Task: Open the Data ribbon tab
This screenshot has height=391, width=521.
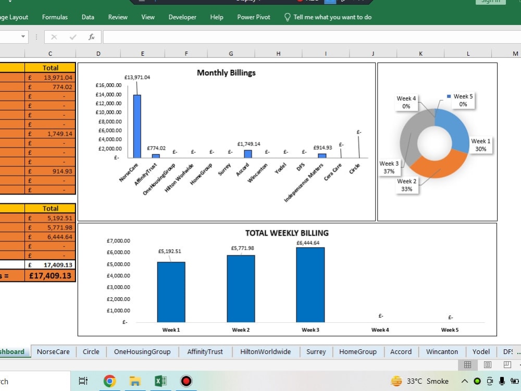Action: 88,17
